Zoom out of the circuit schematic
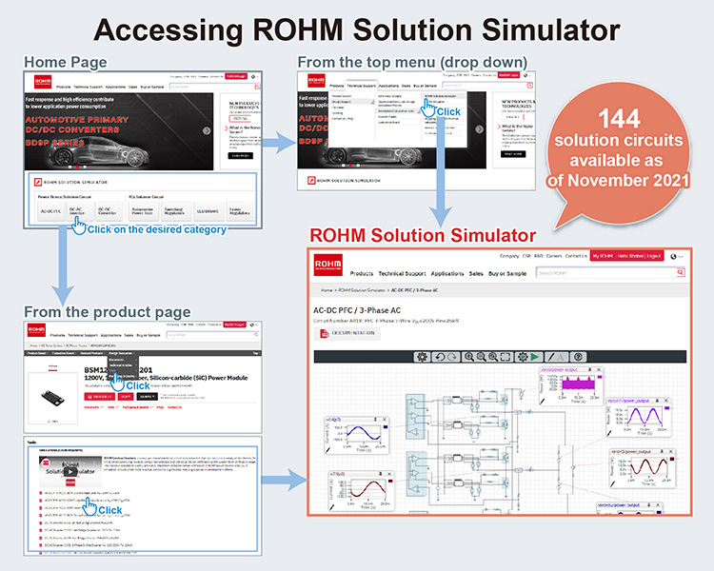The width and height of the screenshot is (714, 571). [x=481, y=357]
